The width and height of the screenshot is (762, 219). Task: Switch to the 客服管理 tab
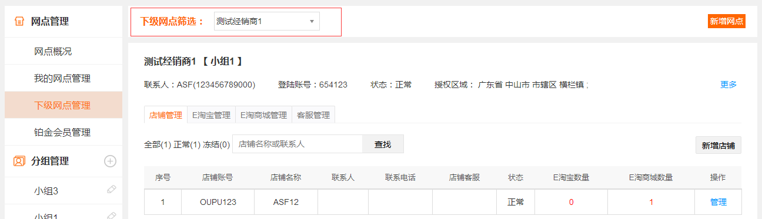click(313, 115)
